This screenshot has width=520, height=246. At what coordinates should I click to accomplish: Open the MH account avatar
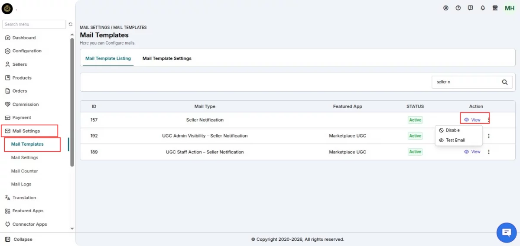(x=510, y=8)
